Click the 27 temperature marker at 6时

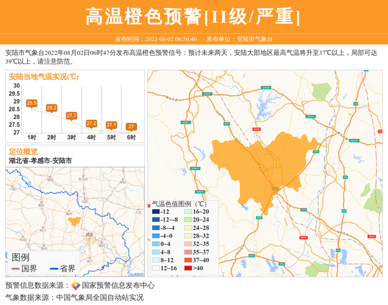tap(131, 126)
